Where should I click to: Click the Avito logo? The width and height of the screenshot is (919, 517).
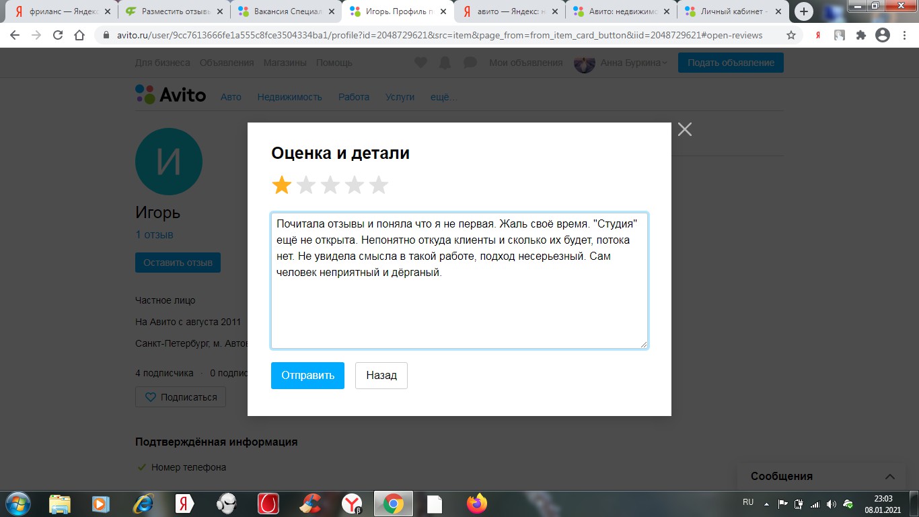coord(171,94)
